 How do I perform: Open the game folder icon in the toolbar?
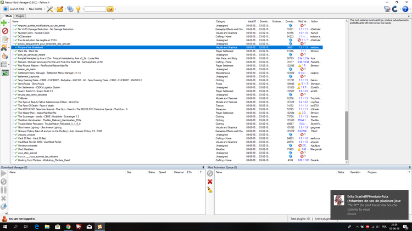[60, 9]
